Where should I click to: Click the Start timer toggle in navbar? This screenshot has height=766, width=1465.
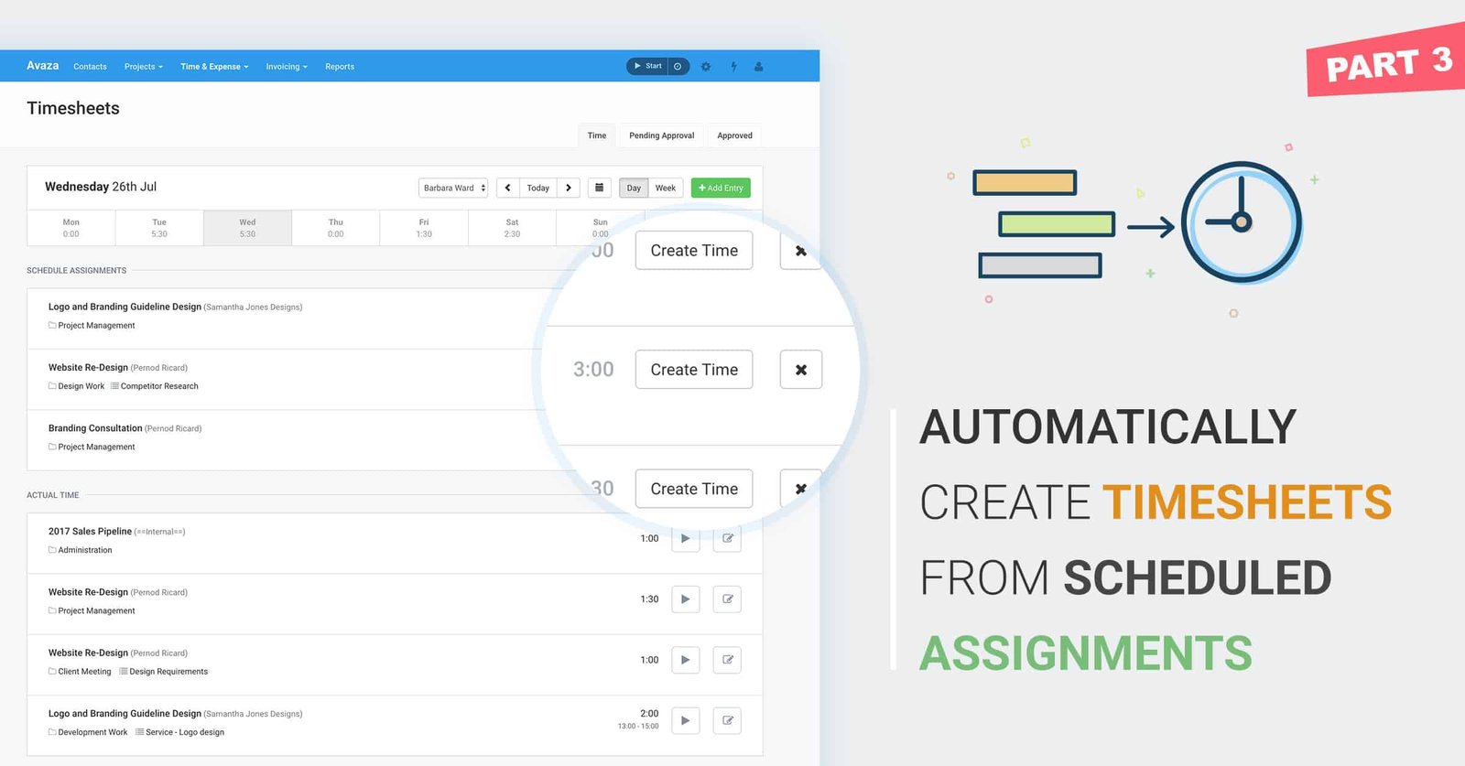(648, 66)
